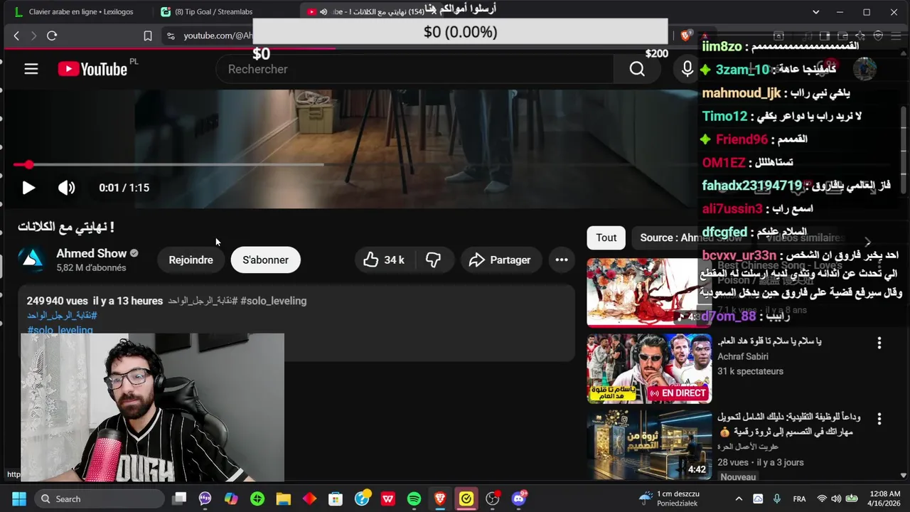
Task: Go back with the browser back arrow
Action: [x=16, y=36]
